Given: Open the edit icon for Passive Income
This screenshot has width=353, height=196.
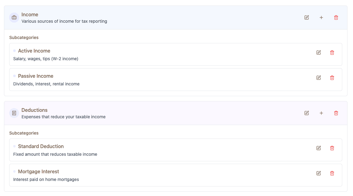Looking at the screenshot, I should click(319, 78).
